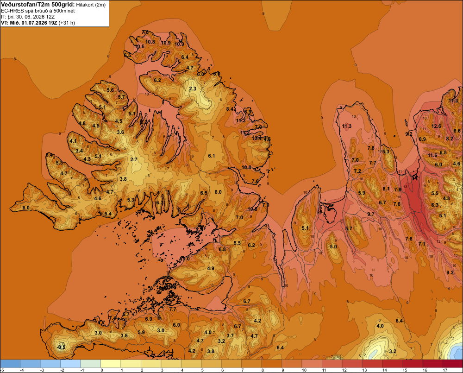Click the valid time 'VT: Mið. 01.07.2026 19Z'
The width and height of the screenshot is (463, 373).
pos(29,23)
